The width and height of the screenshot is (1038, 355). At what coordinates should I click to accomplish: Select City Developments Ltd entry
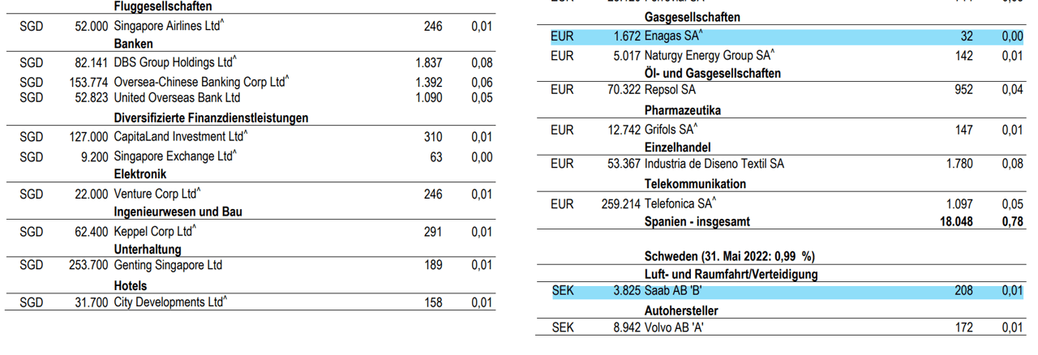(x=170, y=303)
